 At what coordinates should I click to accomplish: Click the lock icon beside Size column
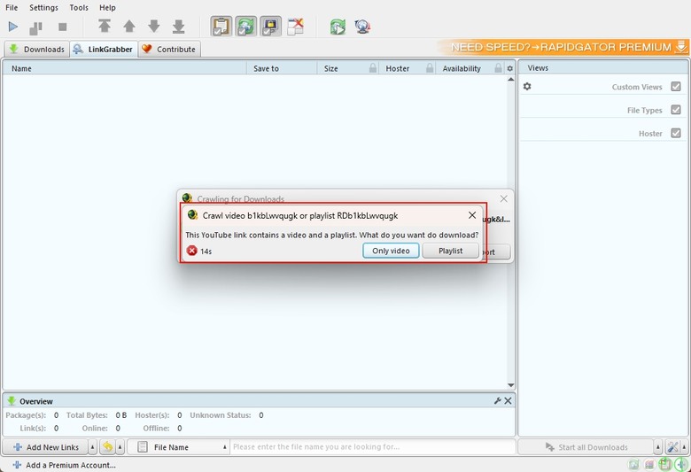[373, 68]
